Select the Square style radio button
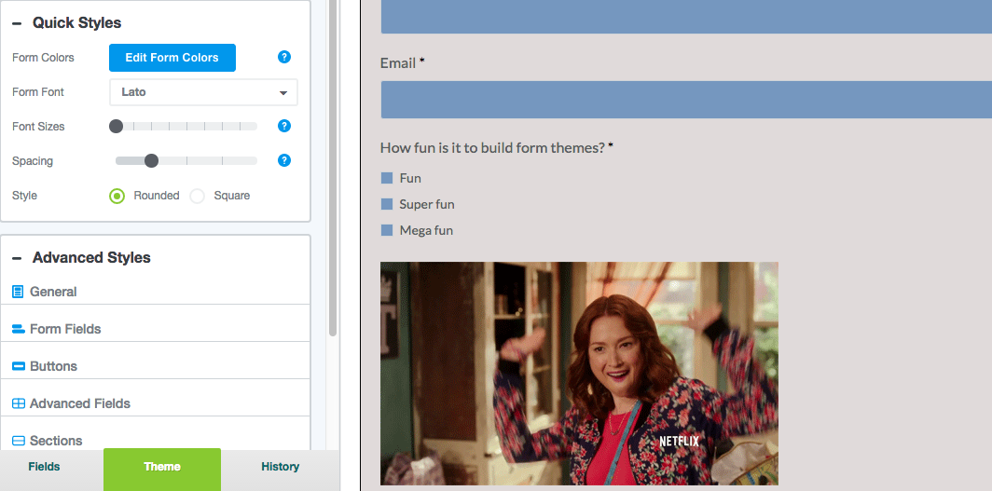This screenshot has height=491, width=992. tap(198, 196)
